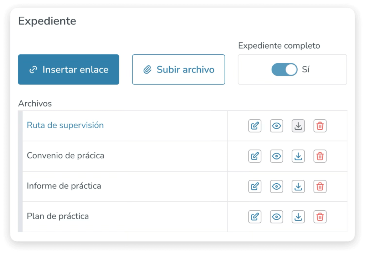Click the Subir archivo button
Screen dimensions: 365x254
(179, 70)
